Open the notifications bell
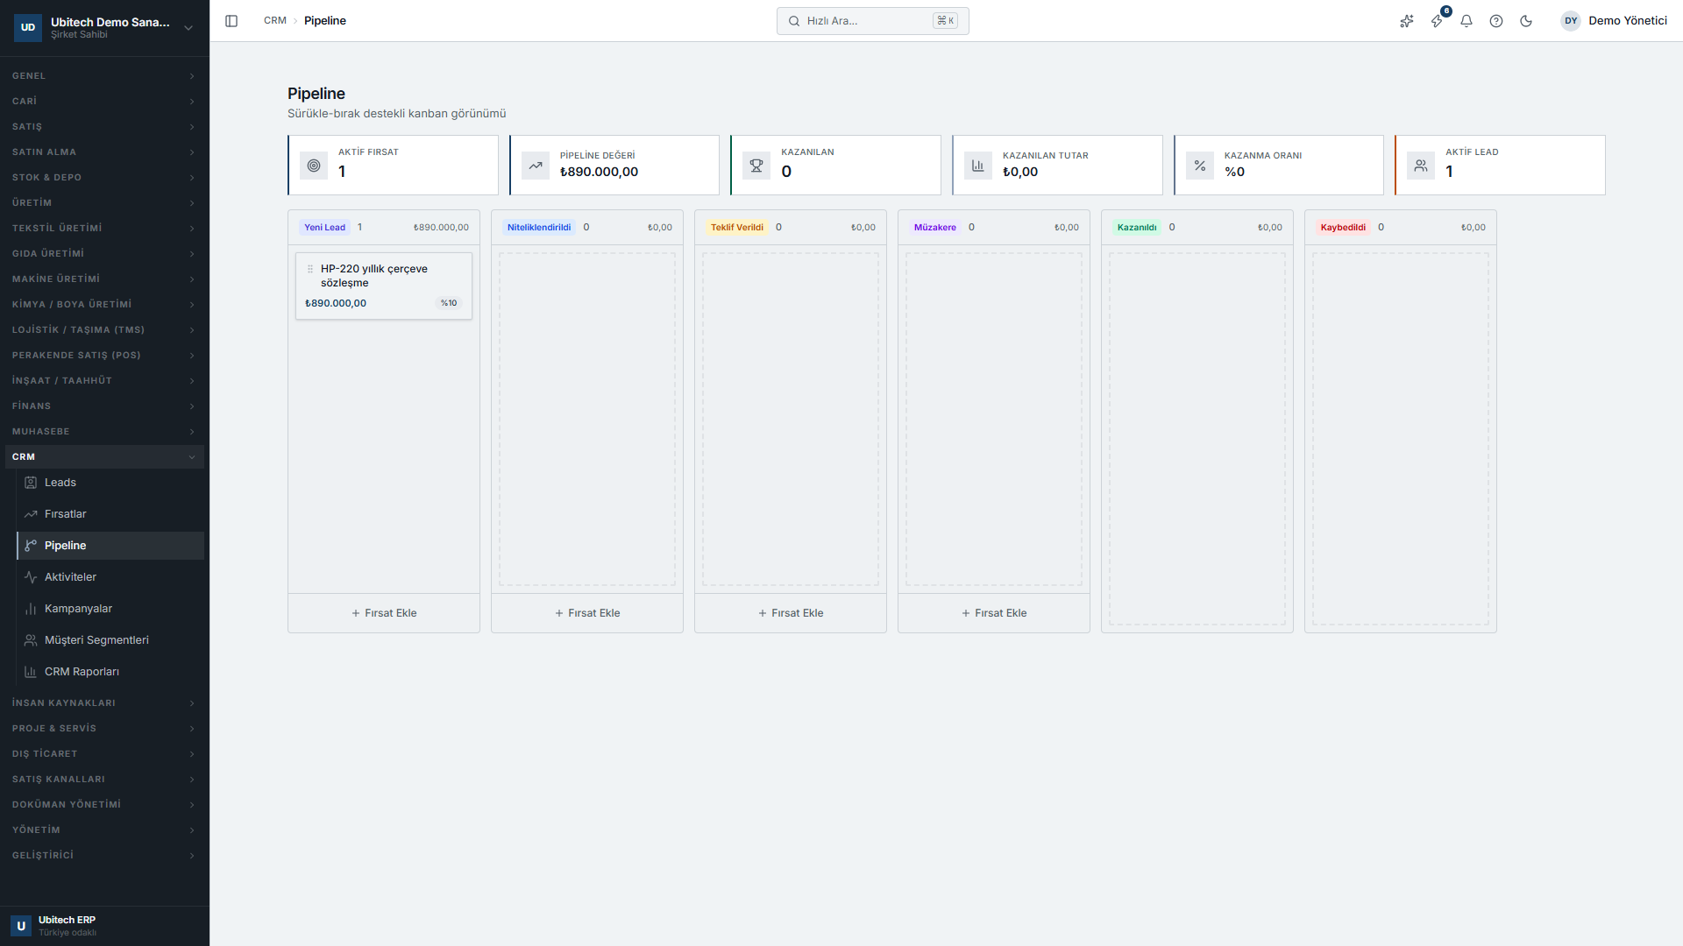 pyautogui.click(x=1466, y=21)
